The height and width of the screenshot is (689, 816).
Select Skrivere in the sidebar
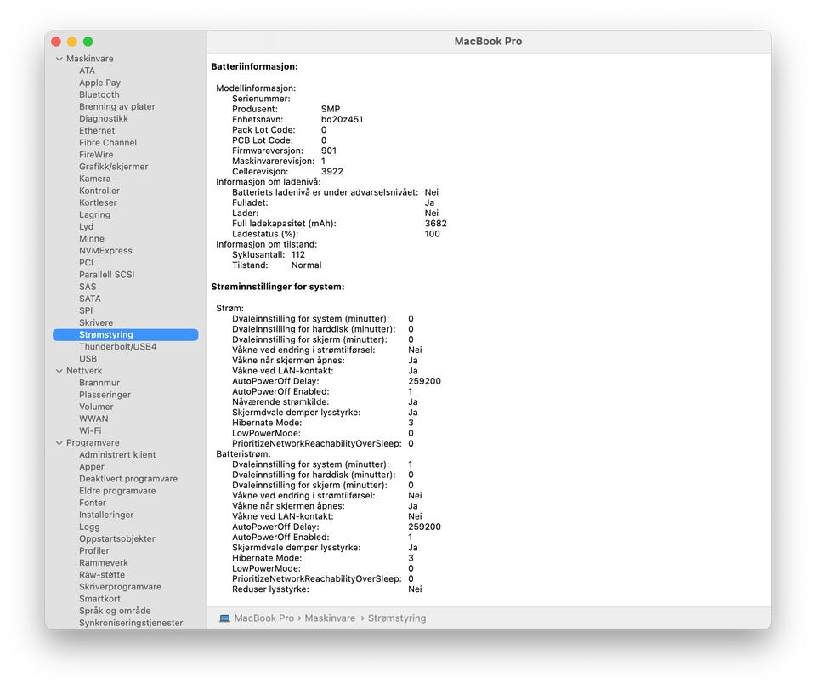pos(96,322)
